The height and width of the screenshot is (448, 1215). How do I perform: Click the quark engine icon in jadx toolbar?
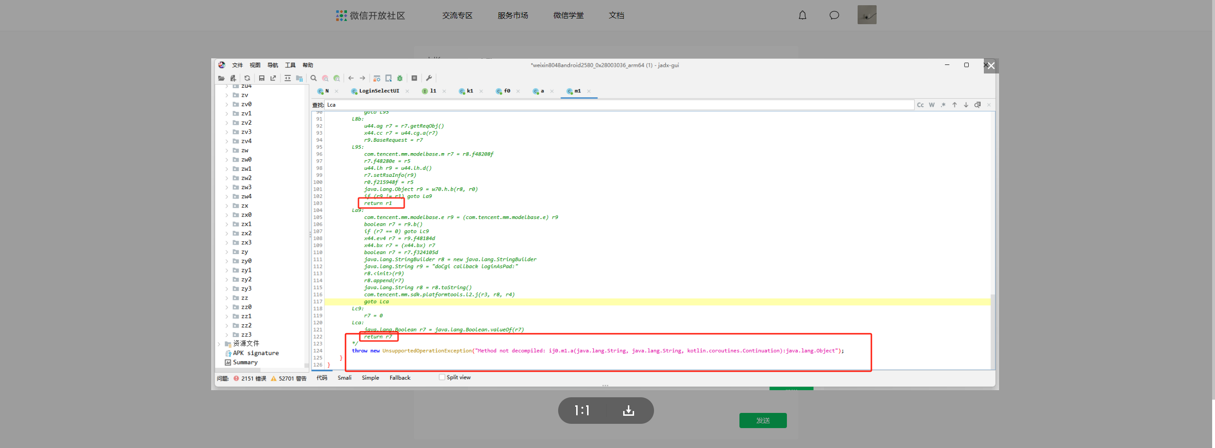coord(388,78)
